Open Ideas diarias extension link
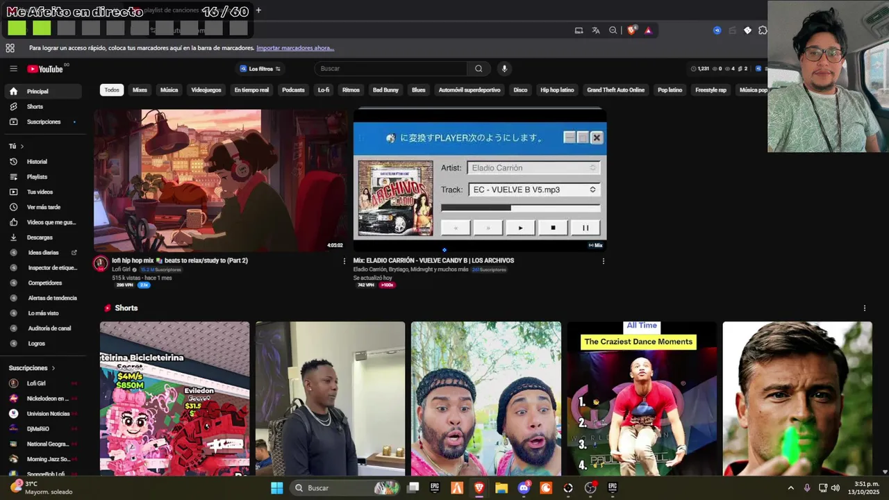889x500 pixels. click(43, 253)
